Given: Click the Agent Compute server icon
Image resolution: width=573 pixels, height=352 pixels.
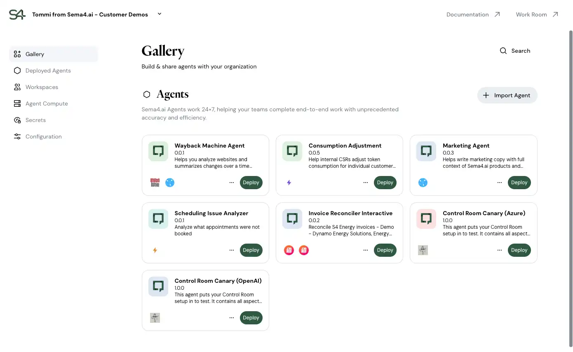Looking at the screenshot, I should [17, 103].
